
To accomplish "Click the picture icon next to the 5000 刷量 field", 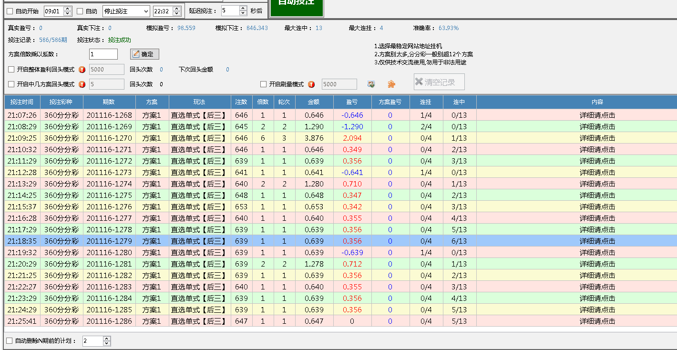I will (x=371, y=84).
